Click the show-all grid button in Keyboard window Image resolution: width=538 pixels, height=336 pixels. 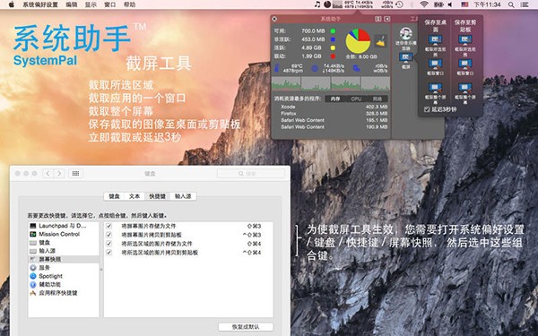point(75,174)
